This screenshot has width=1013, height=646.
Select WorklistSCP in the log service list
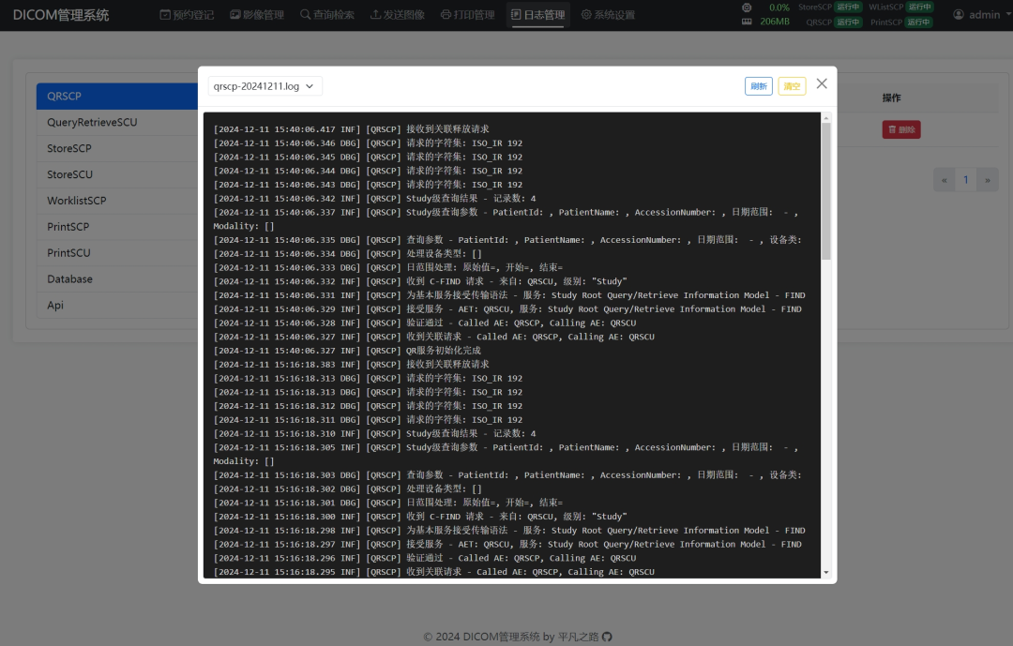click(x=77, y=201)
